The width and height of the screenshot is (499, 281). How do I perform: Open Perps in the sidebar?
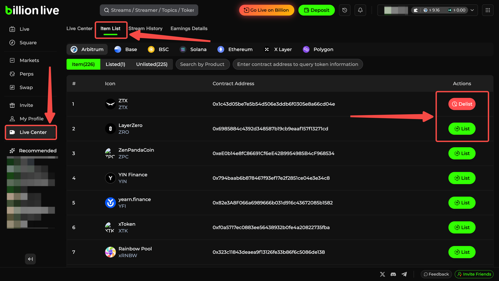tap(27, 74)
